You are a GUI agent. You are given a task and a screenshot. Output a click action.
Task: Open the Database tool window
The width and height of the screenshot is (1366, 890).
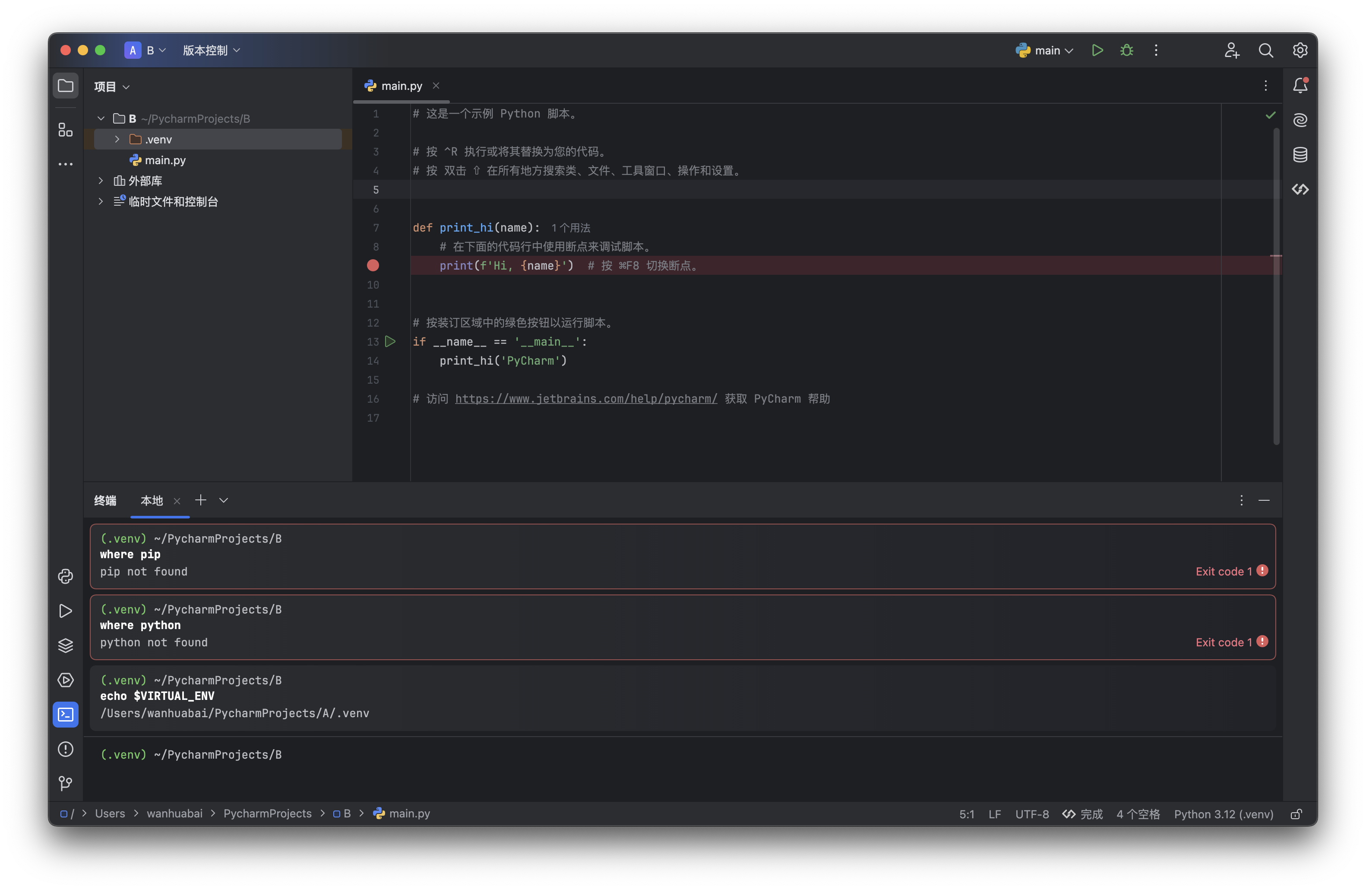click(x=1300, y=155)
